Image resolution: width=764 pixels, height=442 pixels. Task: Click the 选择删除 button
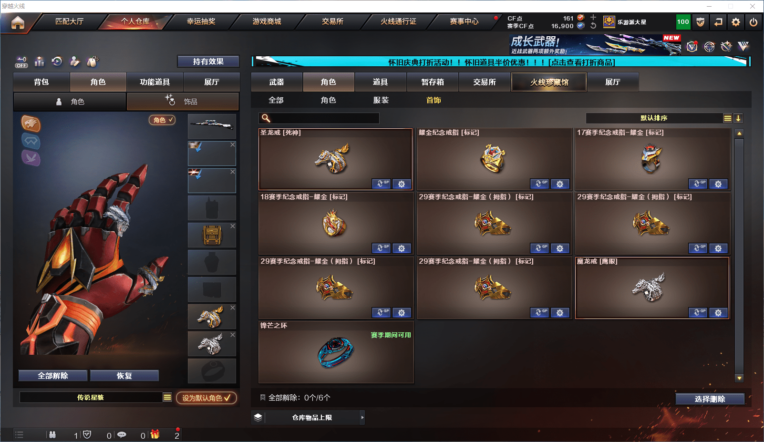click(x=710, y=399)
